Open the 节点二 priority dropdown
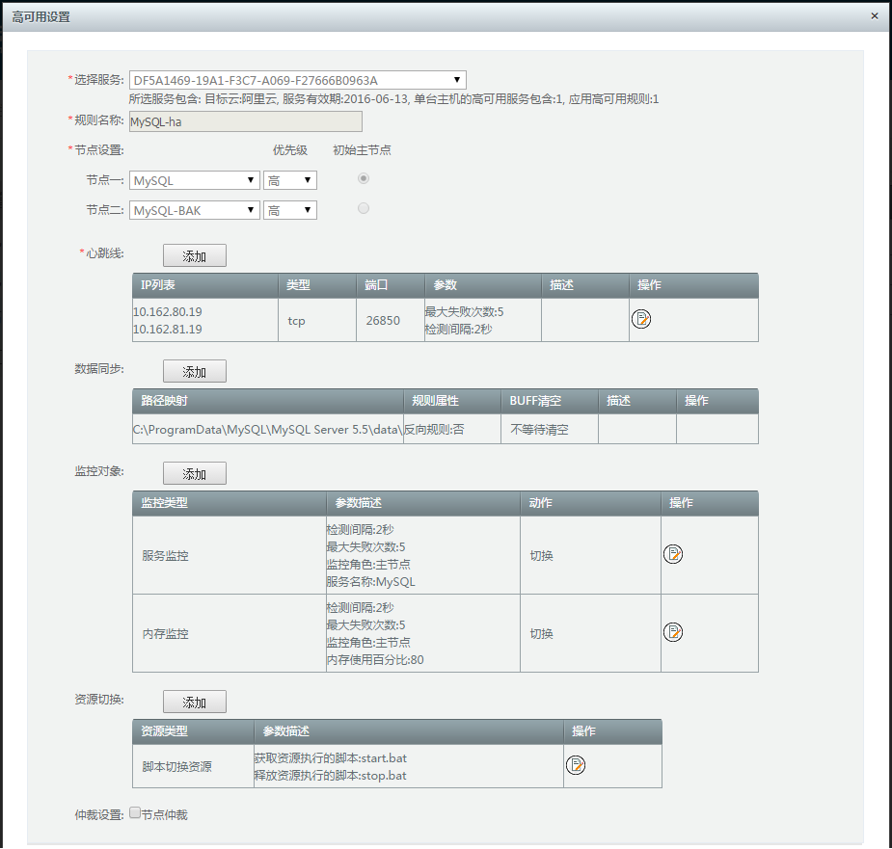892x849 pixels. (x=290, y=210)
